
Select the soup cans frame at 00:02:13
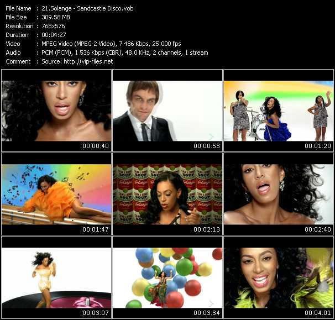[167, 194]
